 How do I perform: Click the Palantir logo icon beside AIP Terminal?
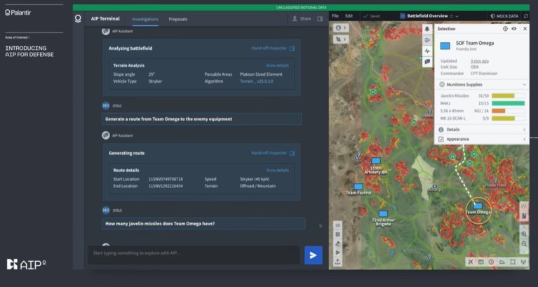78,18
